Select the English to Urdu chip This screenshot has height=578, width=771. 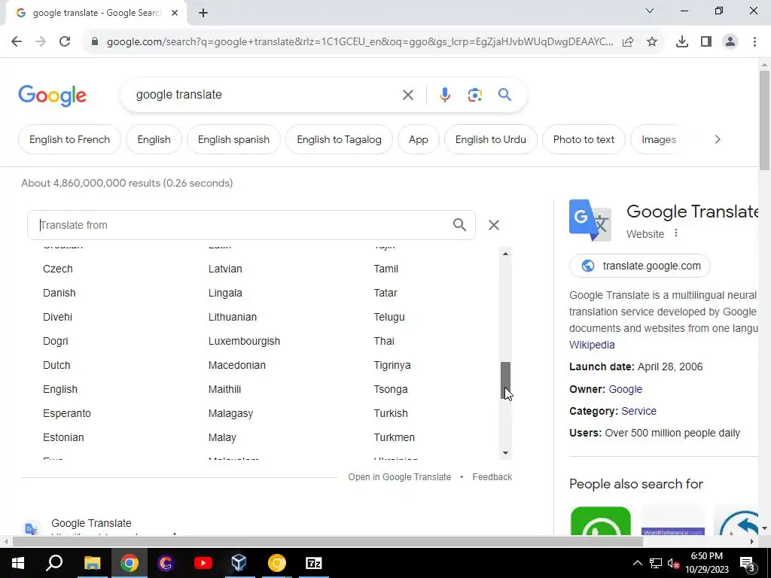click(x=490, y=139)
